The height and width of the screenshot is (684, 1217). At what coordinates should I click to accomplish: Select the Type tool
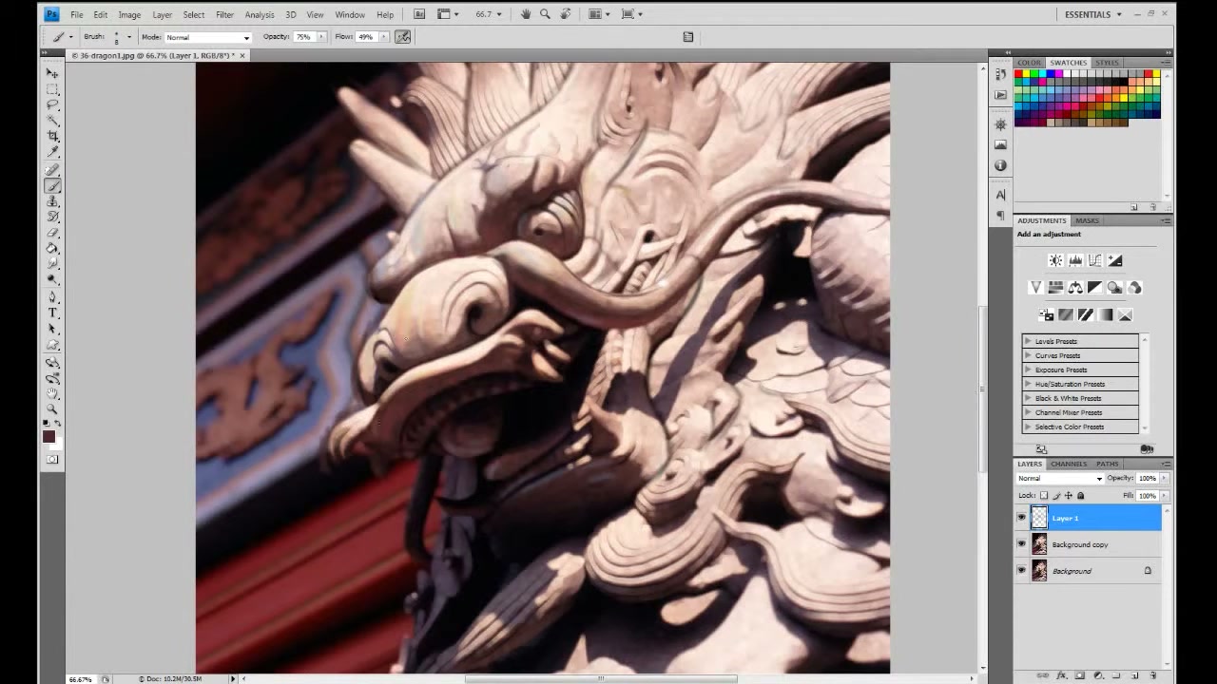(x=52, y=313)
